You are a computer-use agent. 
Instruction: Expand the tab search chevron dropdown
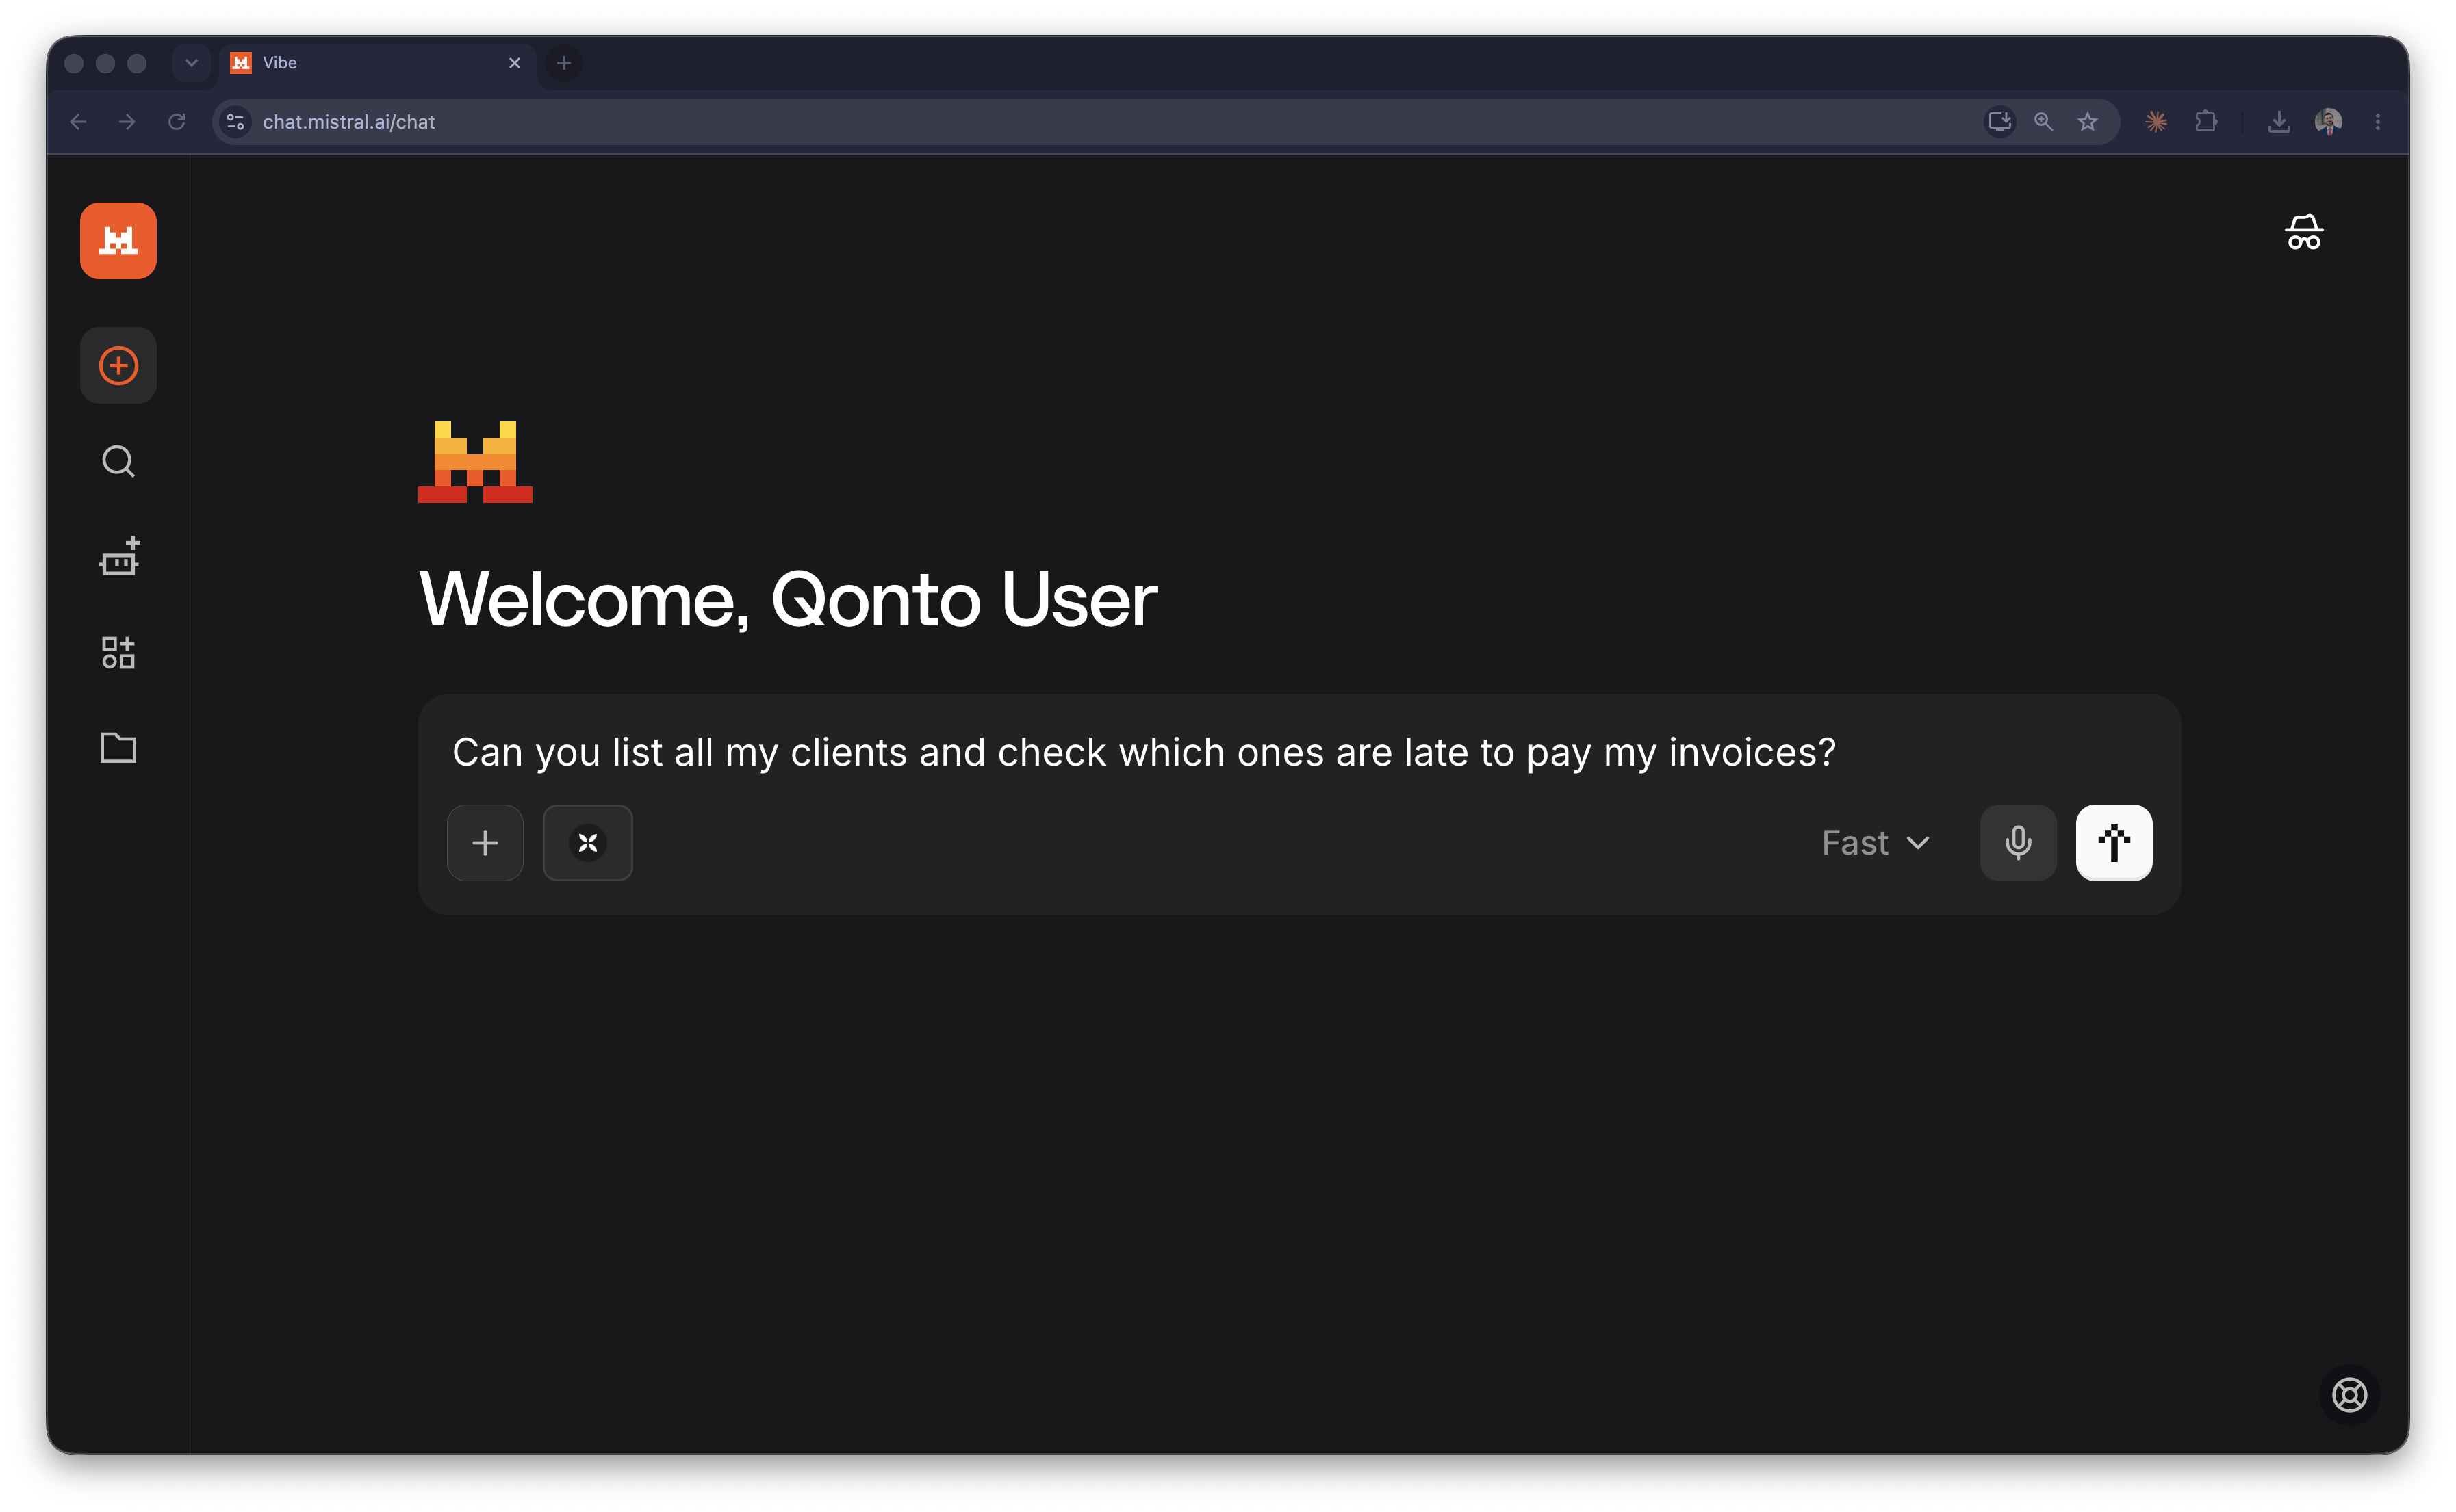click(191, 63)
